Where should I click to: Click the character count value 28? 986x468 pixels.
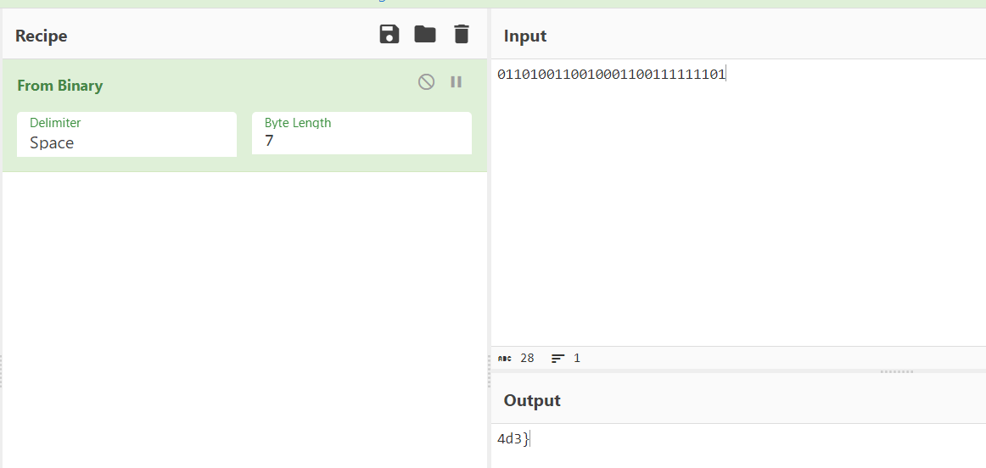click(527, 359)
